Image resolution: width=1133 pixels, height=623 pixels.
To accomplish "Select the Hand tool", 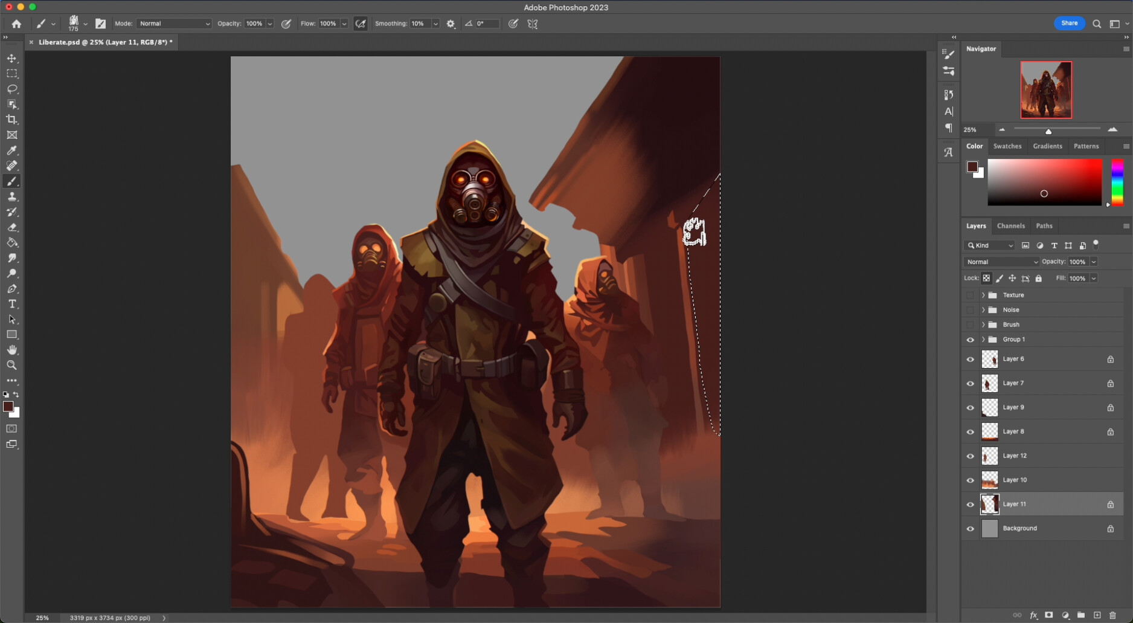I will (12, 350).
